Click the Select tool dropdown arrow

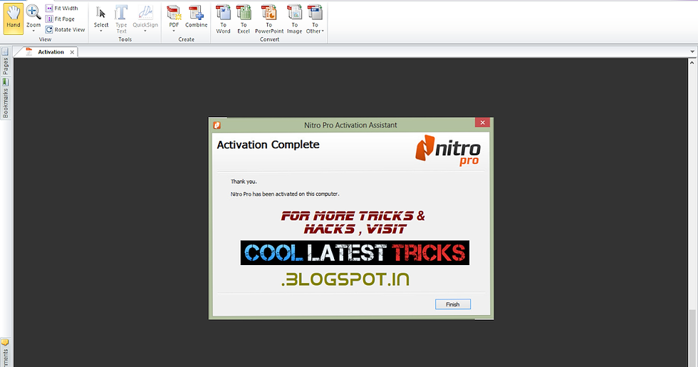[101, 31]
